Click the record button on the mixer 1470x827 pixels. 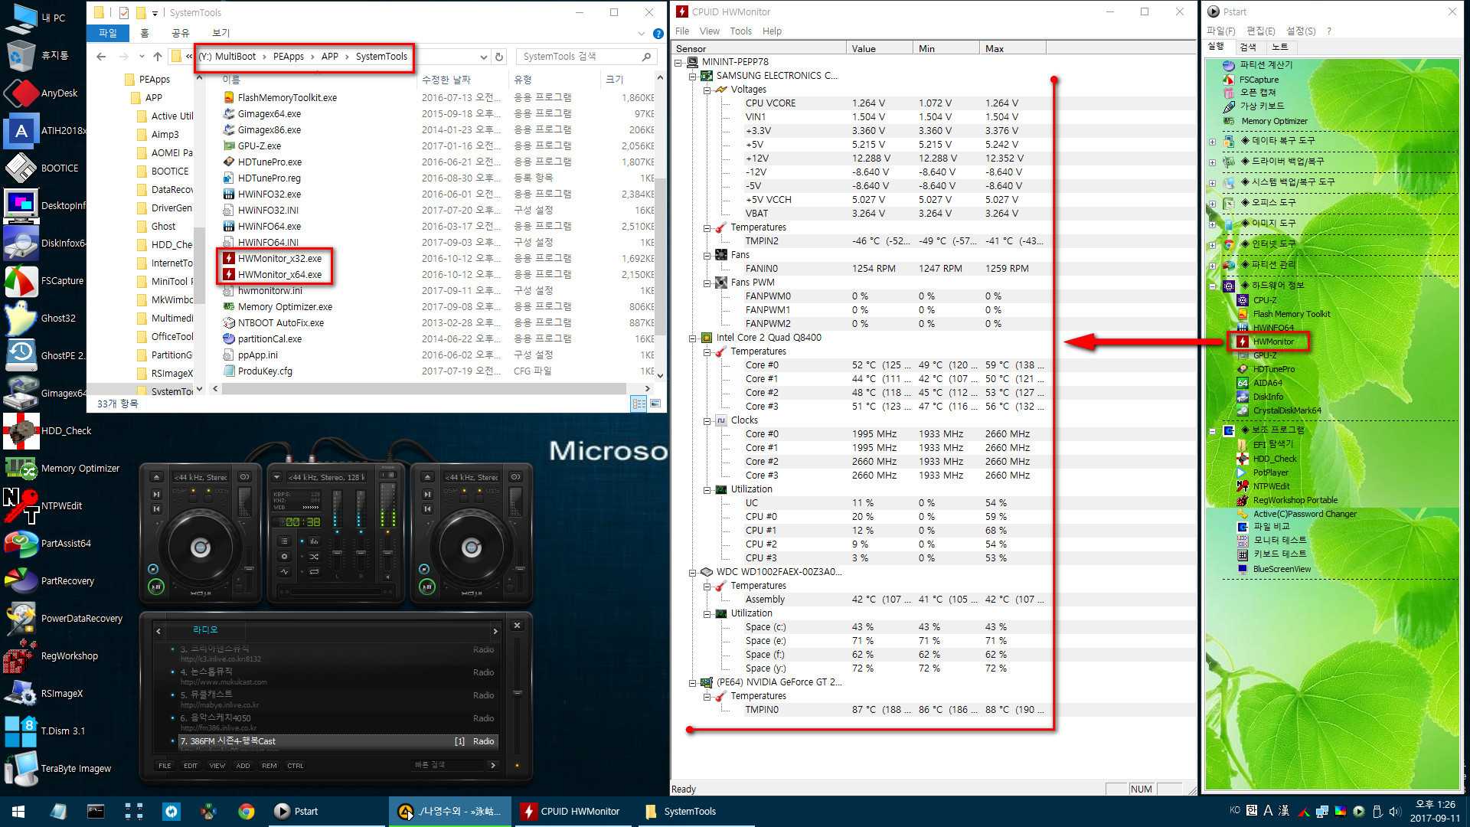[x=284, y=556]
